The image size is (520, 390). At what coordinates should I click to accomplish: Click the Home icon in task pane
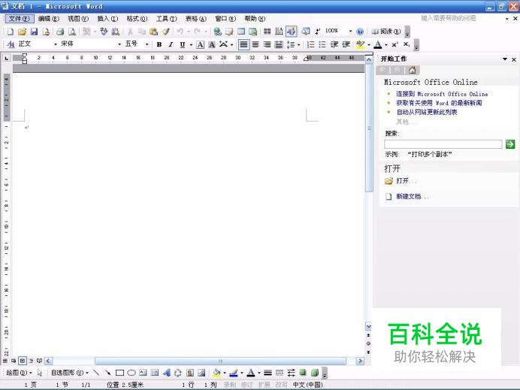[413, 70]
